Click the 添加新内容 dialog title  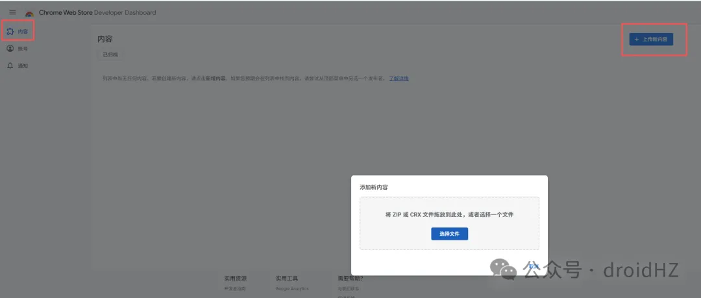point(374,187)
